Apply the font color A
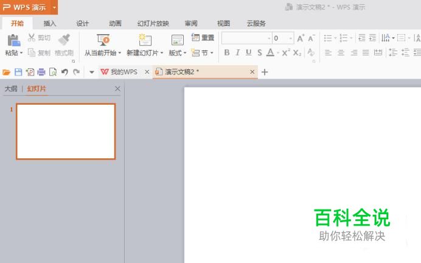The height and width of the screenshot is (263, 421). (x=270, y=52)
